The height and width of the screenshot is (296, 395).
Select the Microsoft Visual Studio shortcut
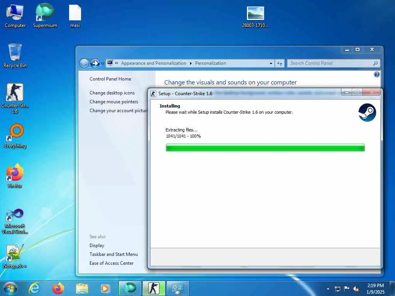pos(15,221)
